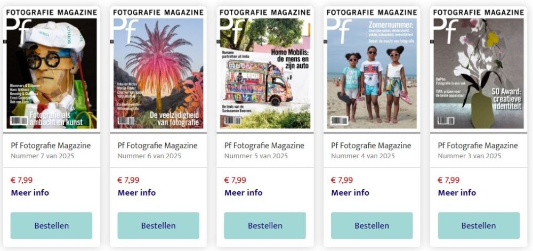Order Pf Fotografie Magazine Nummer 7

click(x=51, y=225)
